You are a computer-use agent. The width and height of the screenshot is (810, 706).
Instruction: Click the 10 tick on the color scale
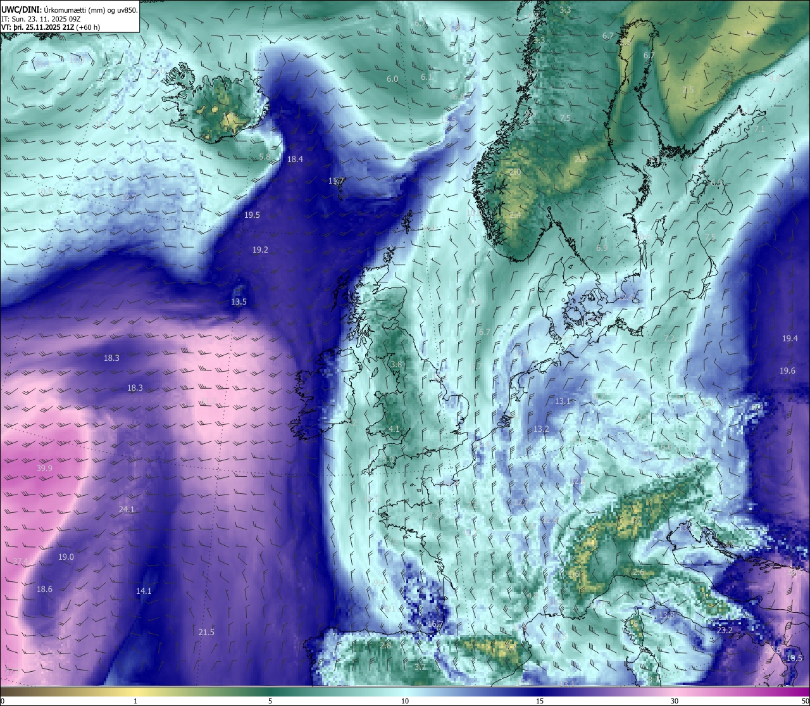click(405, 701)
